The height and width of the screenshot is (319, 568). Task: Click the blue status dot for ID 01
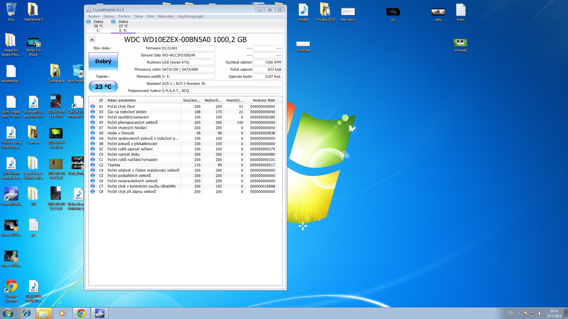pos(93,106)
